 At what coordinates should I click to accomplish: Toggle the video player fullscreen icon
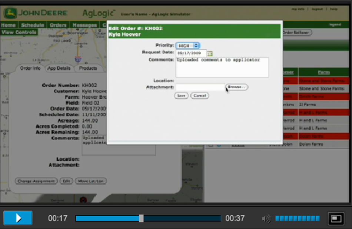336,219
